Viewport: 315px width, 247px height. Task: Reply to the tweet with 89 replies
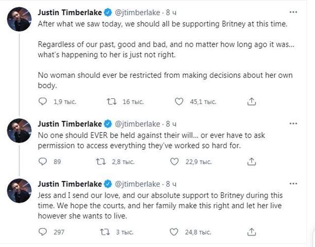click(x=43, y=162)
